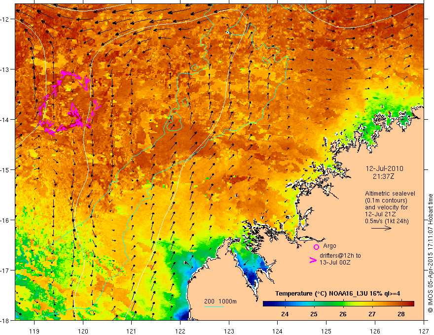Viewport: 434px width, 335px height.
Task: Click the colorbar tick label 24
Action: (285, 314)
